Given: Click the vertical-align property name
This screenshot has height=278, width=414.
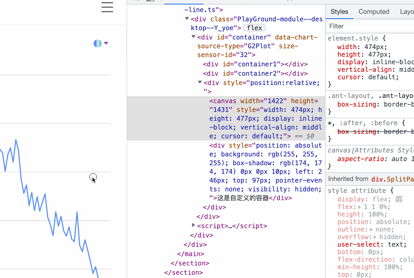Looking at the screenshot, I should coord(364,70).
